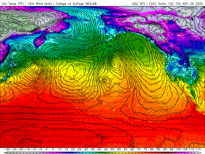
Task: Click the "2m Temp (°F)" title text
Action: pos(13,4)
